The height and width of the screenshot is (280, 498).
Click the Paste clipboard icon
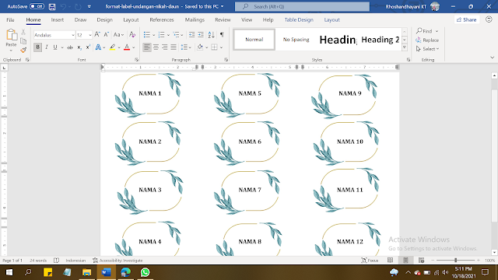click(11, 35)
